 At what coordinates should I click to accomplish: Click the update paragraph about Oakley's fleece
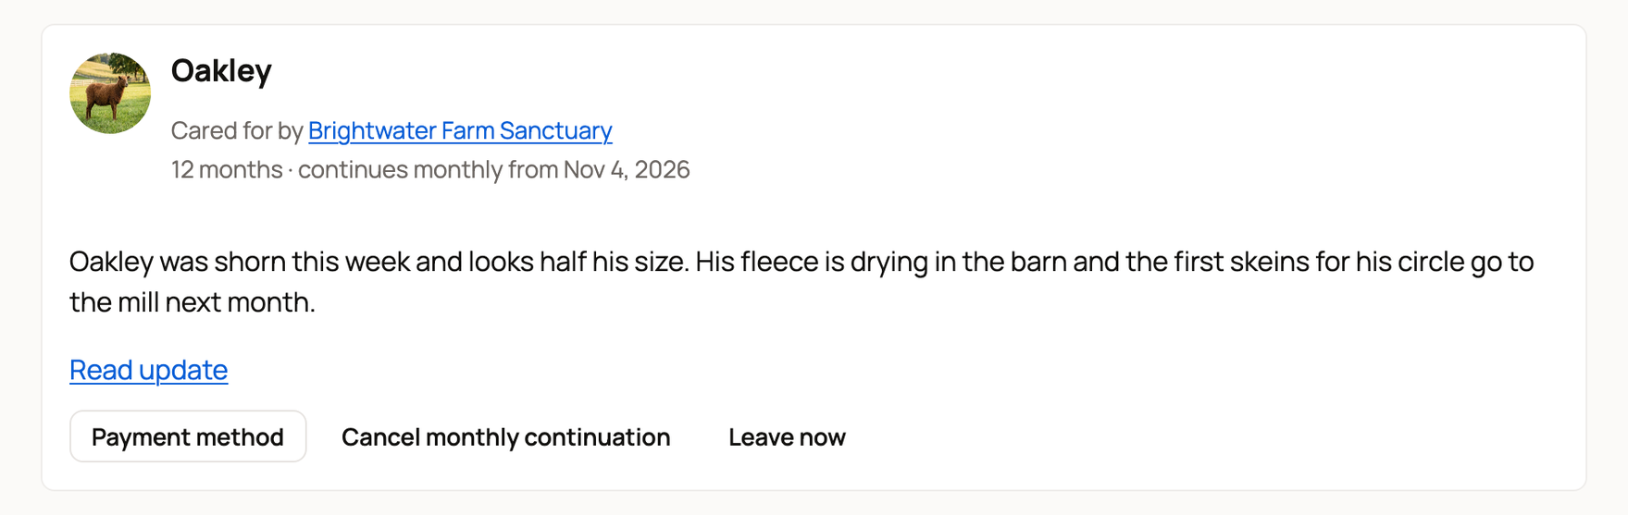pyautogui.click(x=802, y=282)
